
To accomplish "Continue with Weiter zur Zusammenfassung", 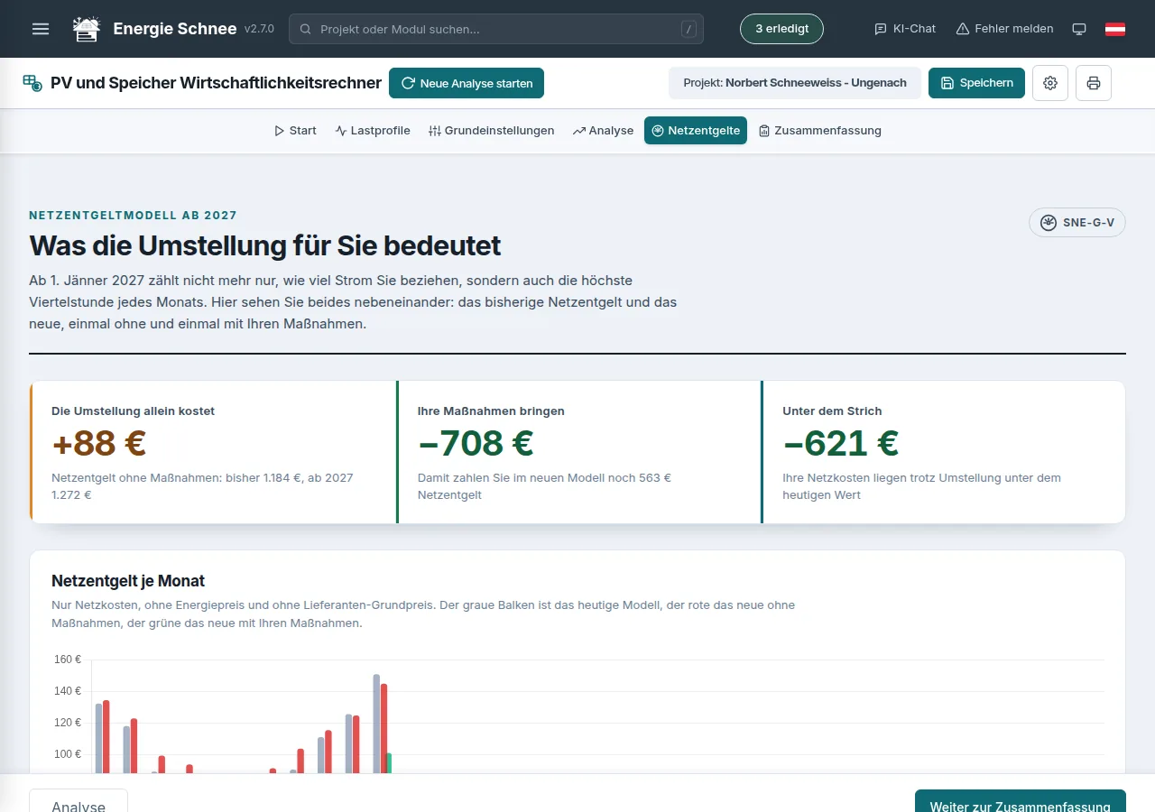I will click(1021, 800).
